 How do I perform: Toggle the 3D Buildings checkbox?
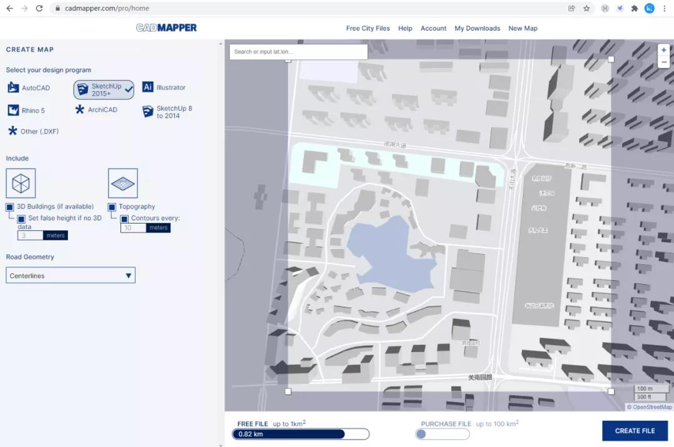click(x=9, y=207)
